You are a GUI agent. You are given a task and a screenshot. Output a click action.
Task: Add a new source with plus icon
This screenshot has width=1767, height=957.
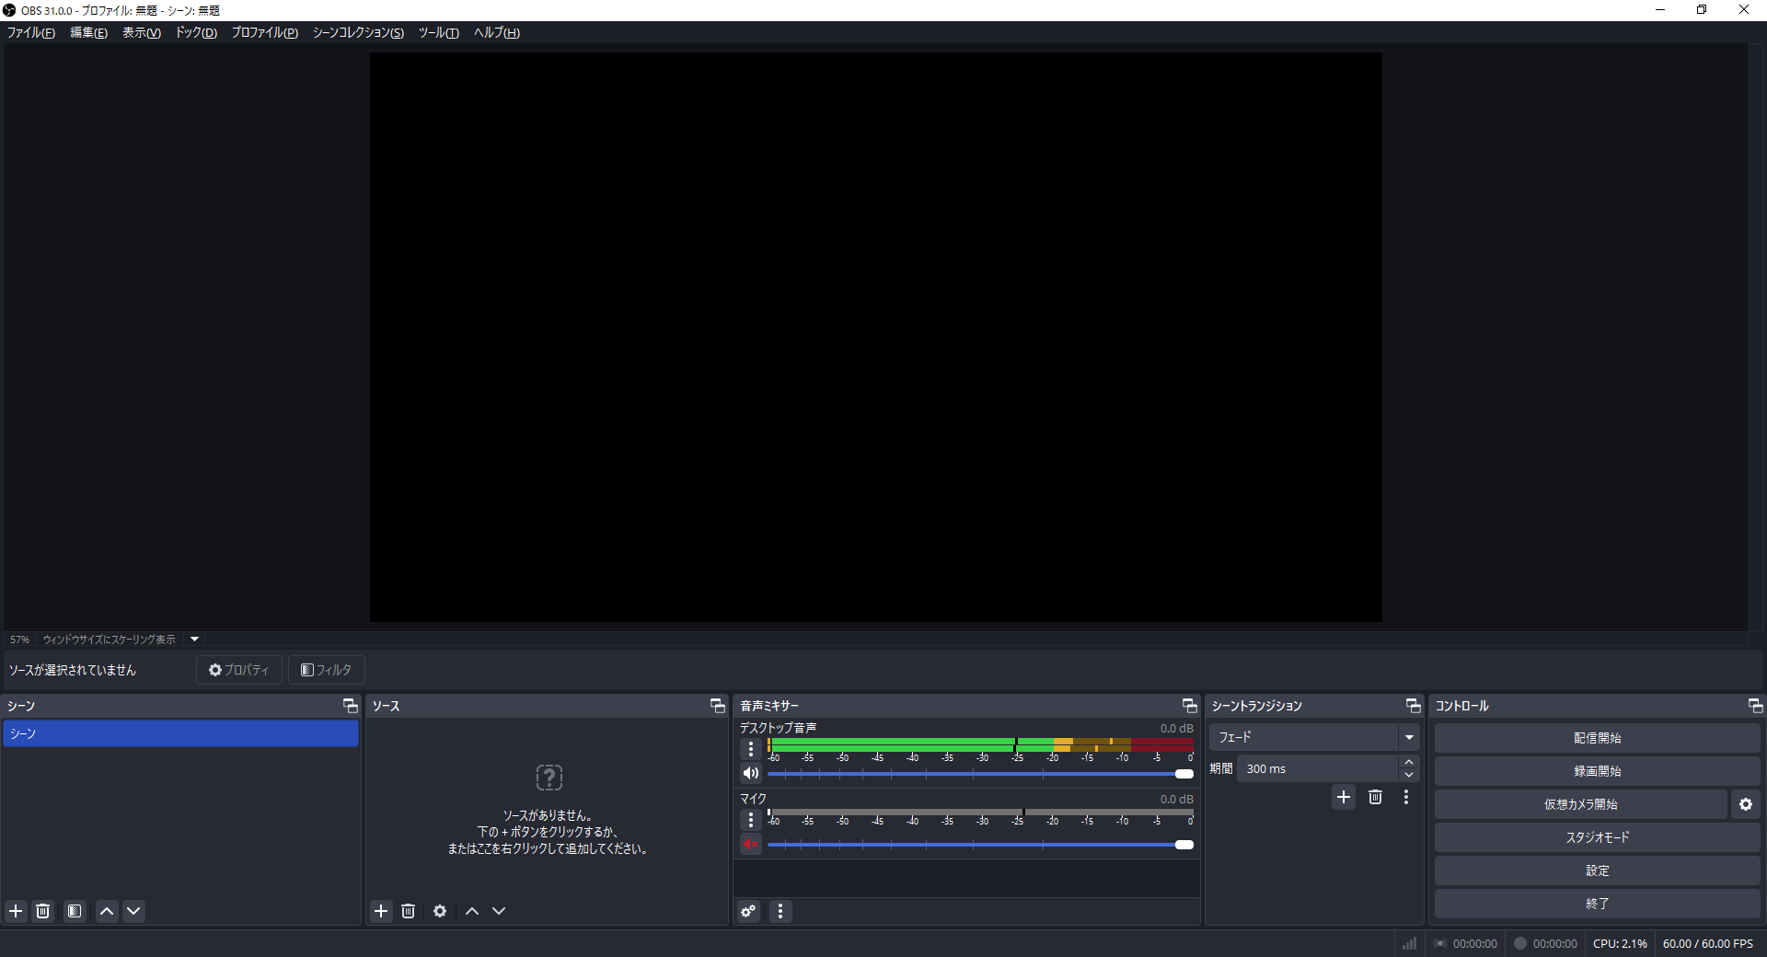pos(381,911)
